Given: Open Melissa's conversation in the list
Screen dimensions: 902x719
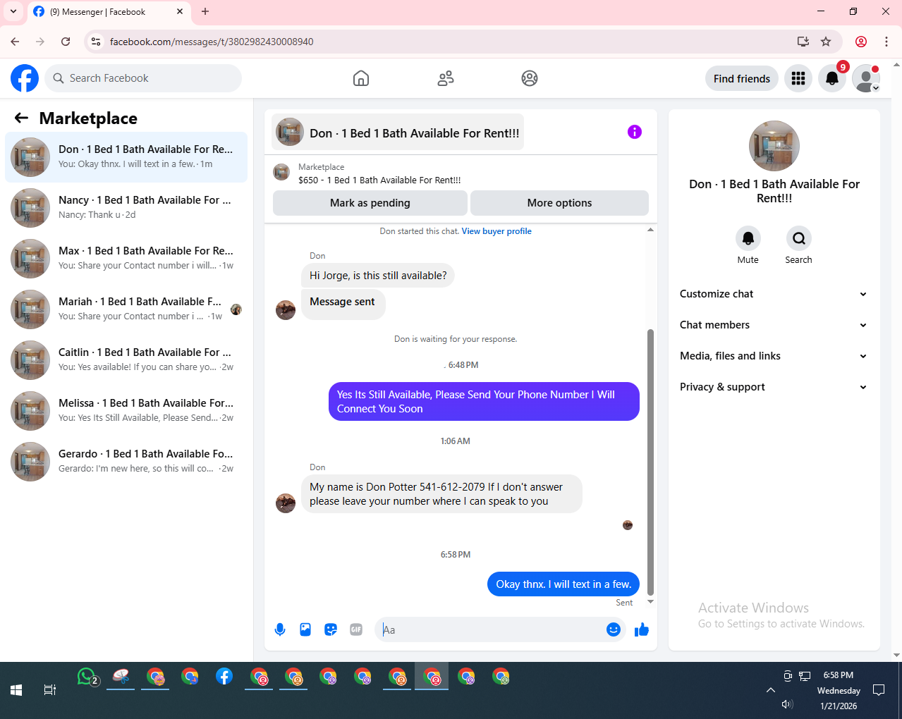Looking at the screenshot, I should (x=126, y=411).
